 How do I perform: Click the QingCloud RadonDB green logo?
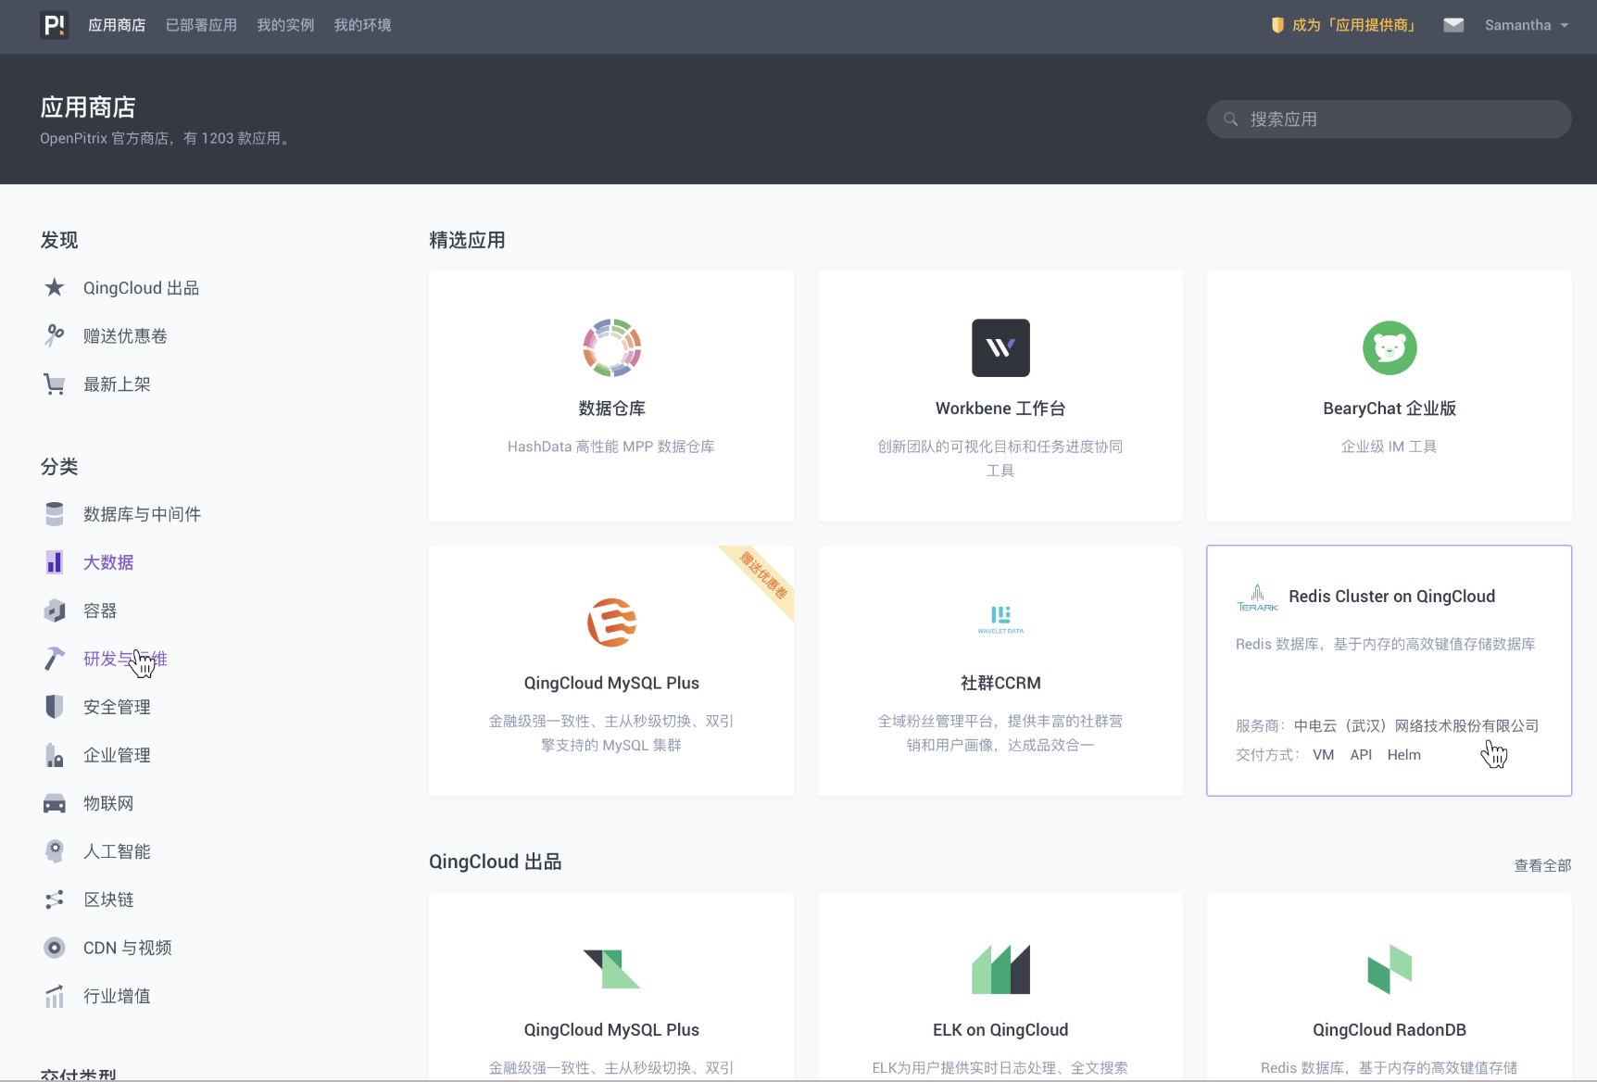pos(1390,969)
